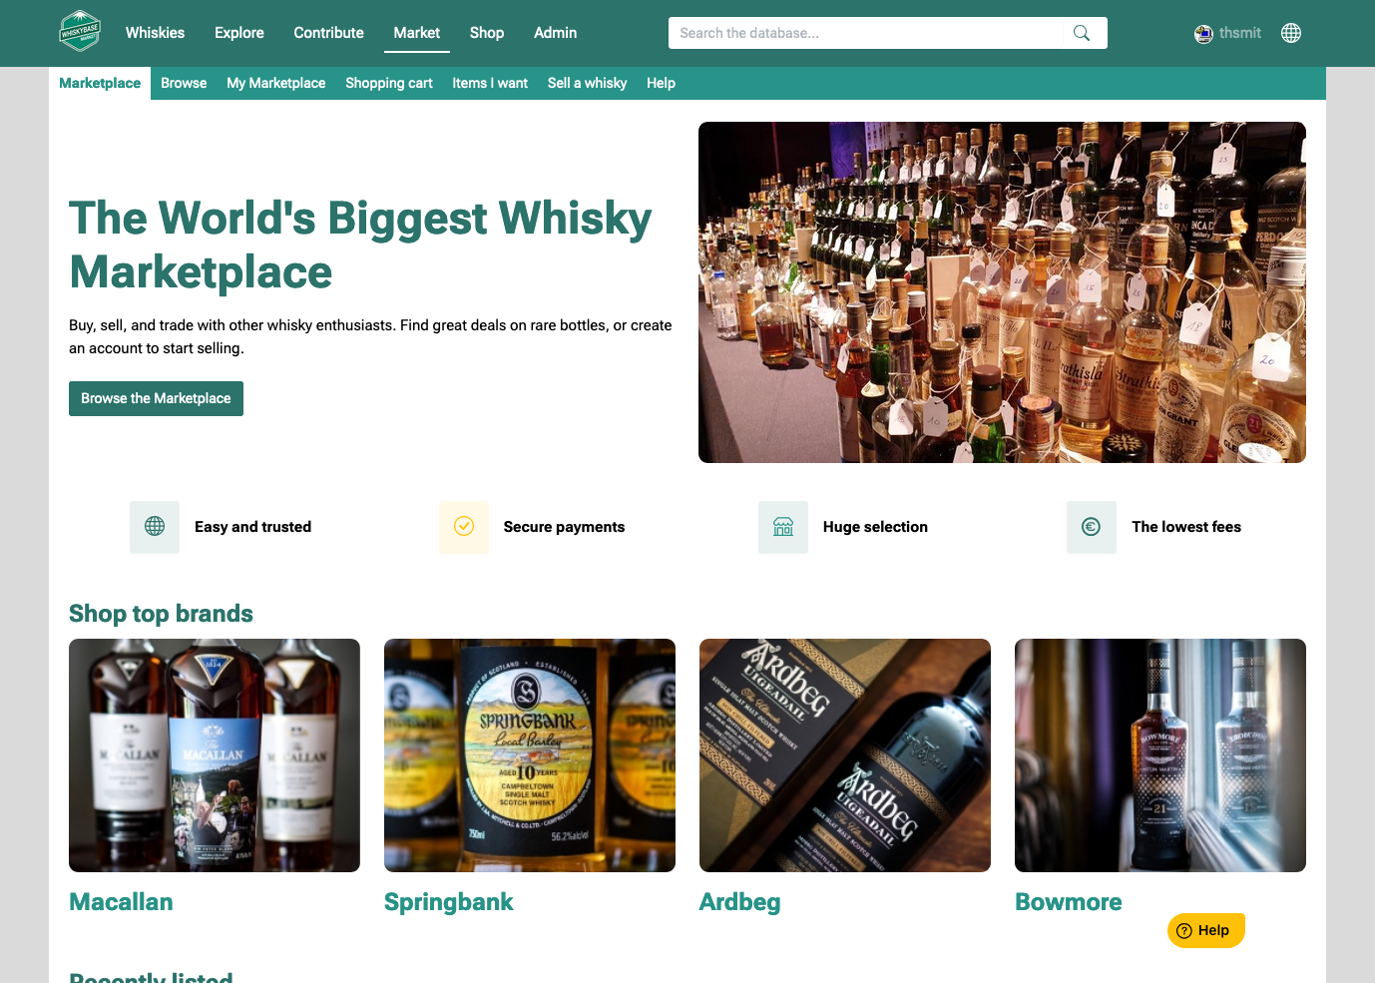1375x983 pixels.
Task: Click into the Search the database field
Action: (868, 33)
